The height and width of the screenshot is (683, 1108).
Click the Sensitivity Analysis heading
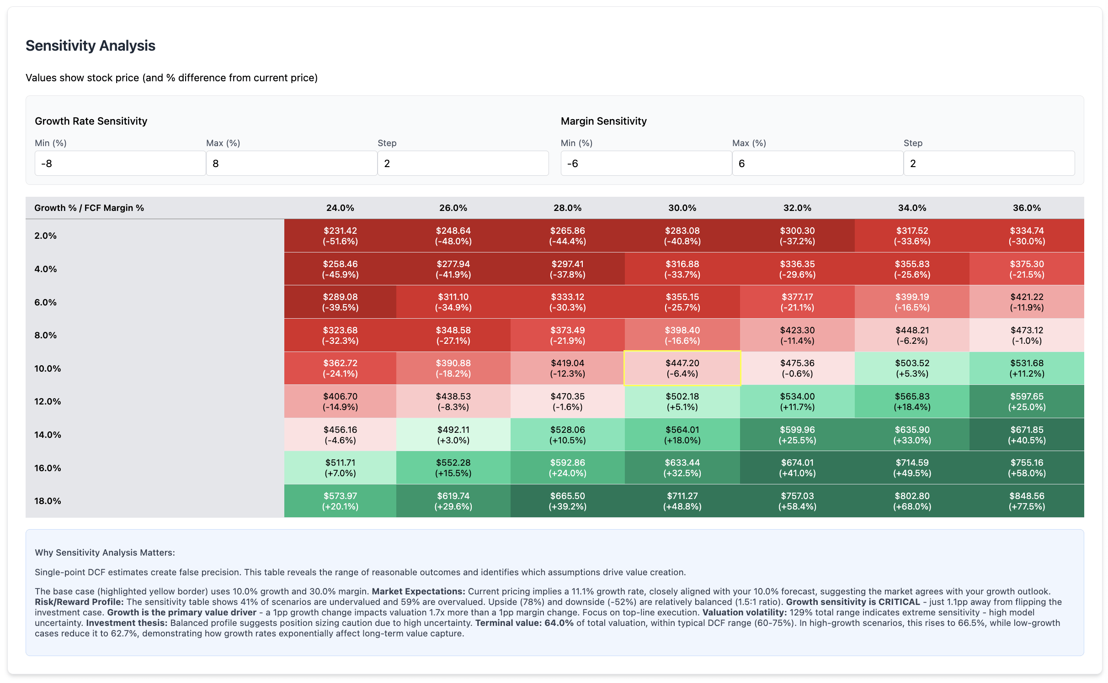91,46
